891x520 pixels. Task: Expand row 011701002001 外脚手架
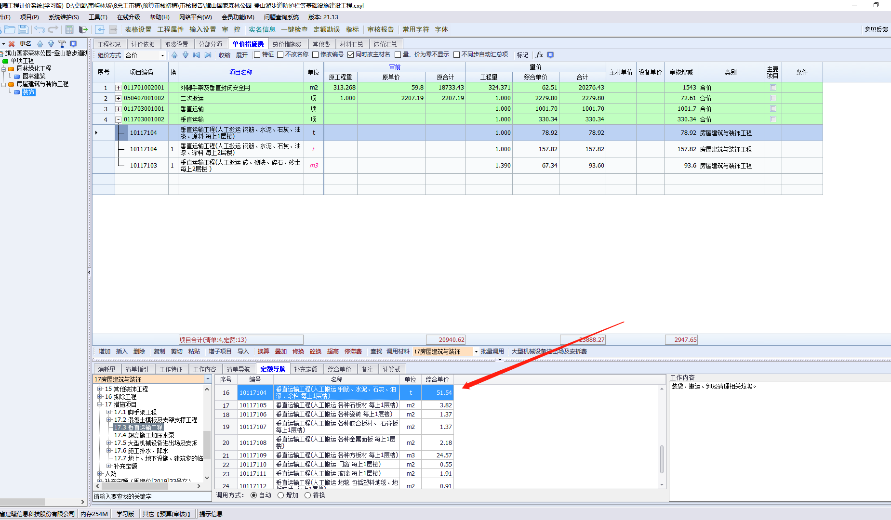(x=118, y=88)
